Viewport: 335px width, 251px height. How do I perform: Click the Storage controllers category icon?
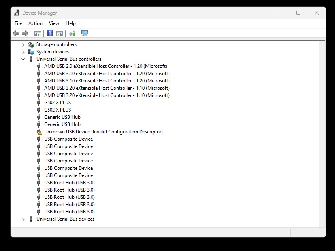pos(31,44)
